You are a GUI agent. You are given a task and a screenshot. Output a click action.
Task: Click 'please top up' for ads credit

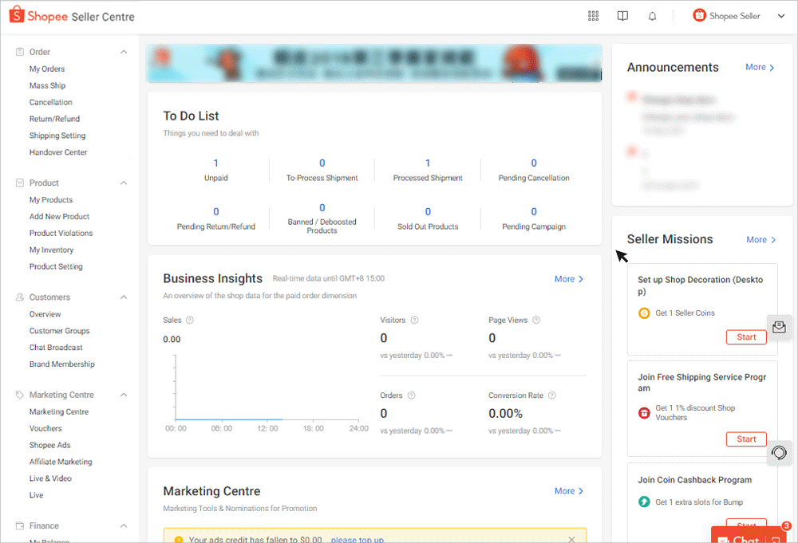[358, 540]
